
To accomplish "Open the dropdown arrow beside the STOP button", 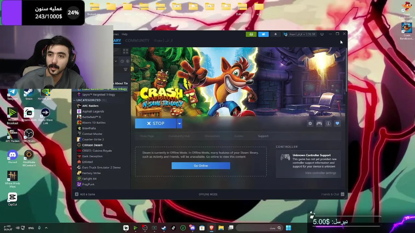I will [x=179, y=123].
